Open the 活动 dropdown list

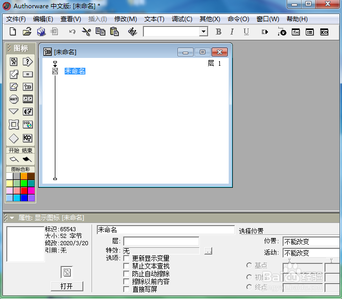tap(311, 253)
